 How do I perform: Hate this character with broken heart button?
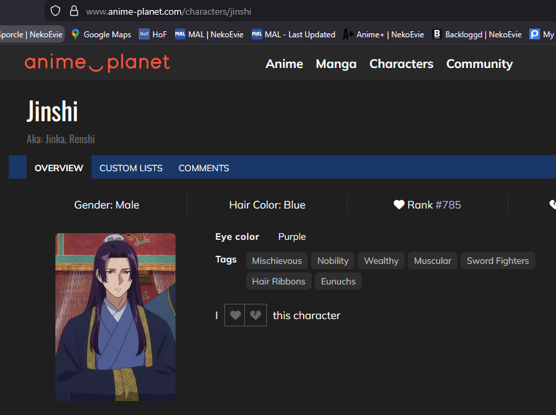tap(256, 315)
